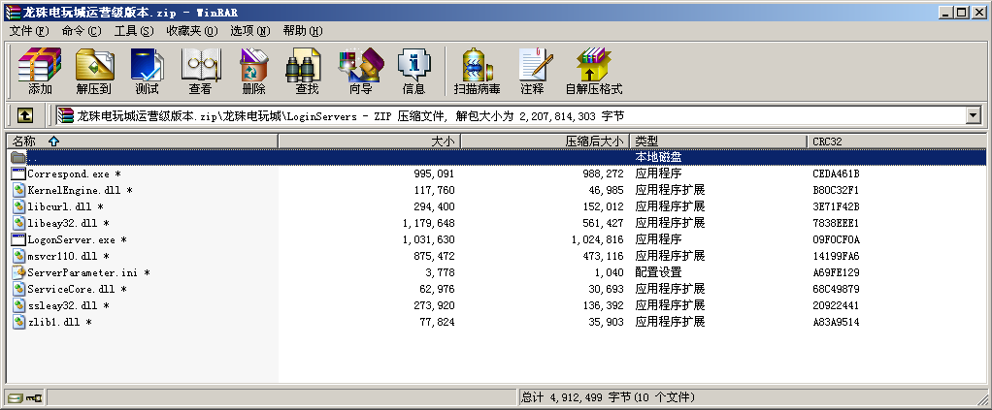Click the 测试 (Test) toolbar icon
The height and width of the screenshot is (410, 992).
pyautogui.click(x=147, y=72)
